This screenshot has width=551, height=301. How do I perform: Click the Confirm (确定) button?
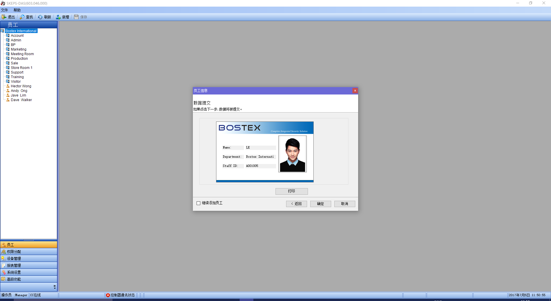click(x=320, y=204)
